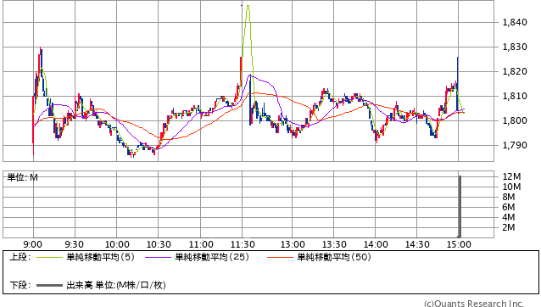Click the 出来高 単位:(M株/口/枚) legend label
Screen dimensions: 541x307
116,285
